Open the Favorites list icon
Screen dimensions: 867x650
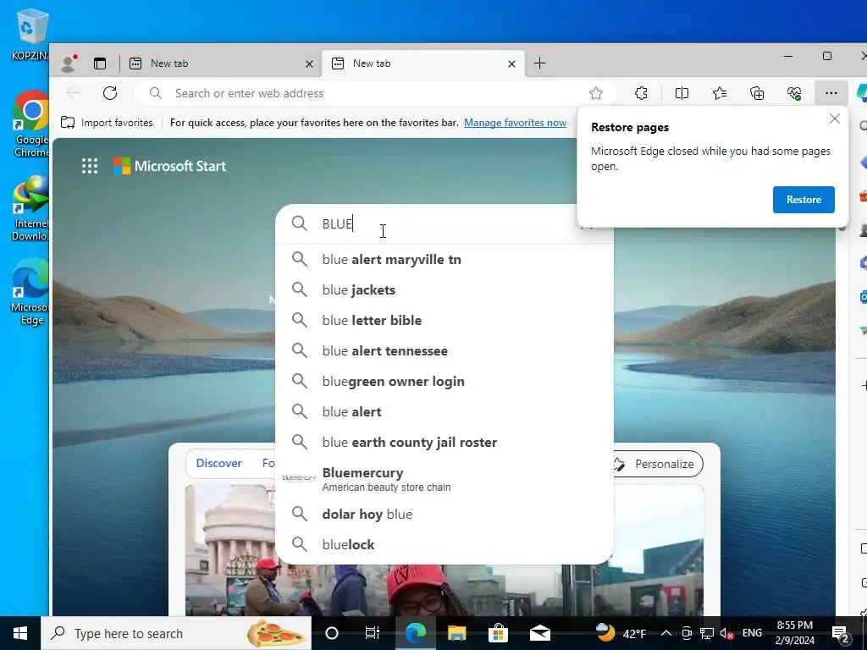720,93
